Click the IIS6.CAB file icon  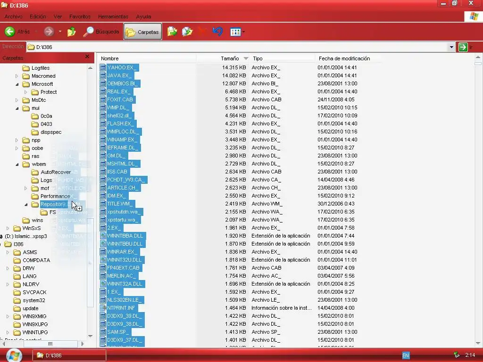click(x=103, y=172)
